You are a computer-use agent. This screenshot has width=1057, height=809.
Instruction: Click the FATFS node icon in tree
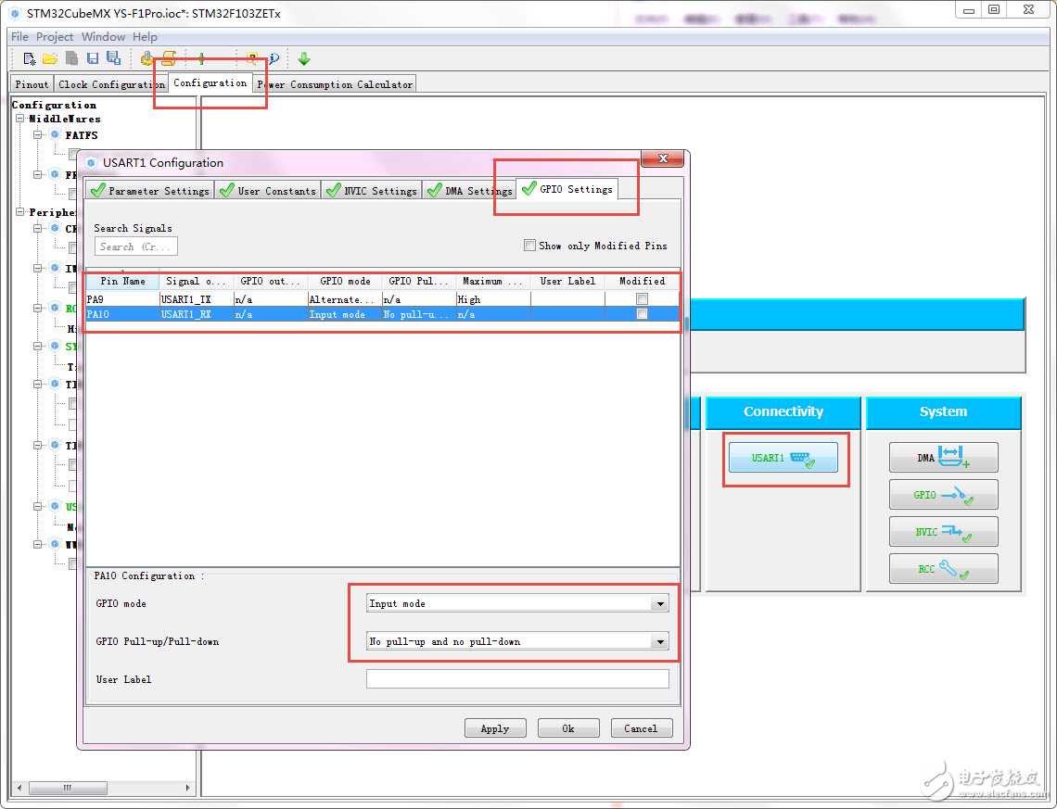click(56, 134)
